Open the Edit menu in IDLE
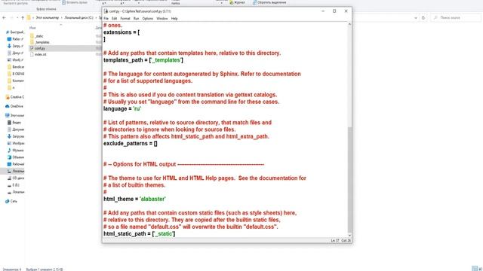 (114, 18)
